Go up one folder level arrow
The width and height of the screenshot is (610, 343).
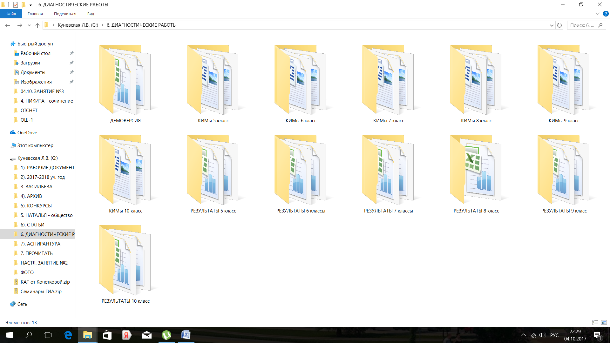click(37, 25)
